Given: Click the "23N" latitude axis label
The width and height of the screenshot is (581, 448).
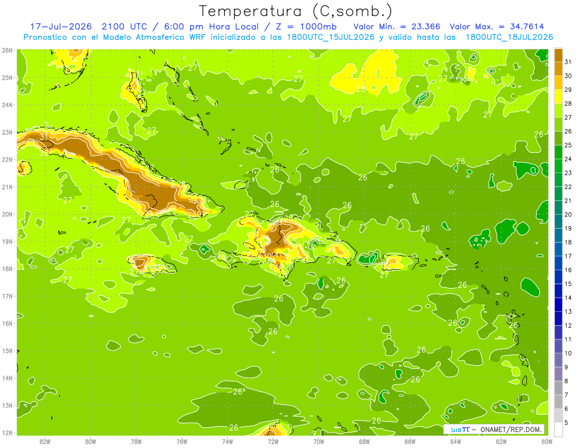Looking at the screenshot, I should tap(7, 132).
